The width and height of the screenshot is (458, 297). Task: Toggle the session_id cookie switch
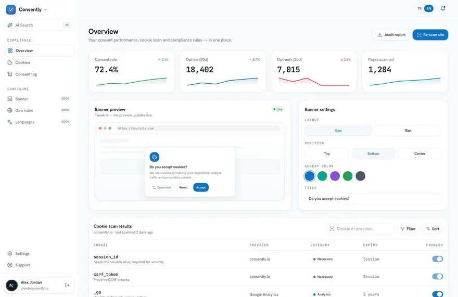[438, 259]
